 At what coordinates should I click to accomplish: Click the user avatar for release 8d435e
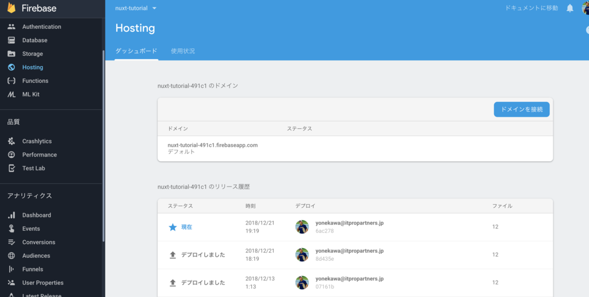coord(302,255)
